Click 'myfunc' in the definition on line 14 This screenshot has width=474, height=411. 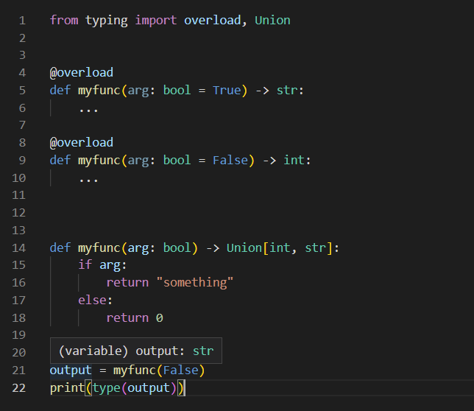click(x=99, y=248)
